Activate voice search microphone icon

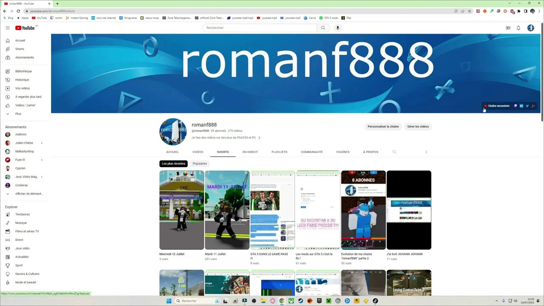[337, 28]
